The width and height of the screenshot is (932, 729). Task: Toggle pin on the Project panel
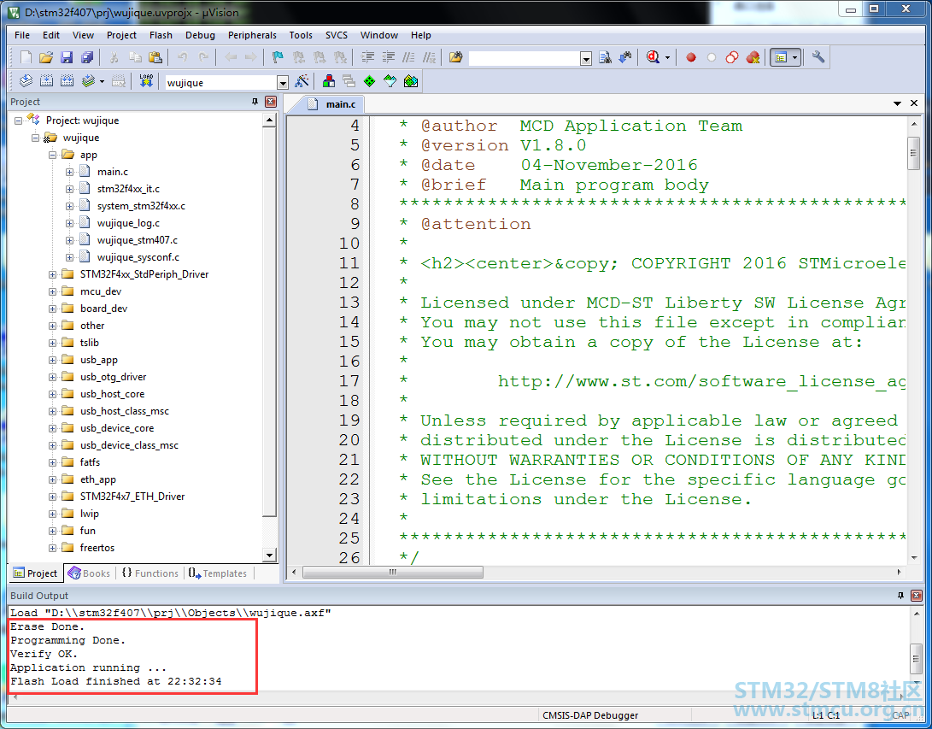255,102
